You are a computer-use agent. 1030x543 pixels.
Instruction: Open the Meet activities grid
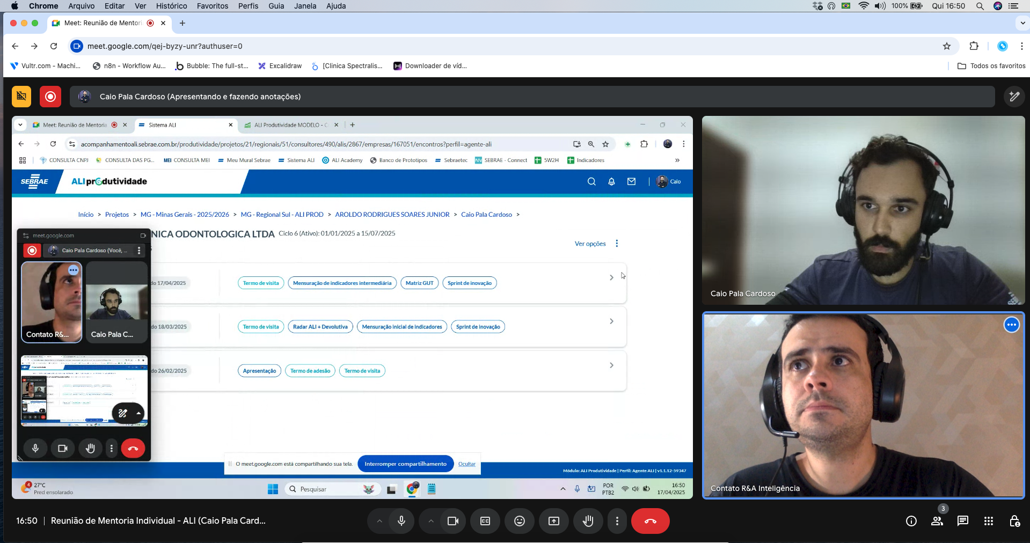[x=989, y=521]
